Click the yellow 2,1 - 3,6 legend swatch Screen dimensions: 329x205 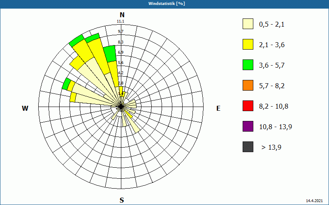pyautogui.click(x=248, y=44)
